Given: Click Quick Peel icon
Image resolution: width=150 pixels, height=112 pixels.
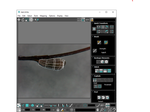Looking at the screenshot, I should (x=99, y=97).
